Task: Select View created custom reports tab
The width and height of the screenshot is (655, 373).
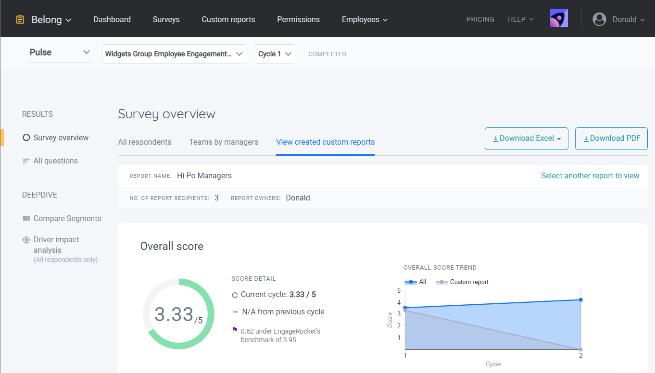Action: [326, 142]
